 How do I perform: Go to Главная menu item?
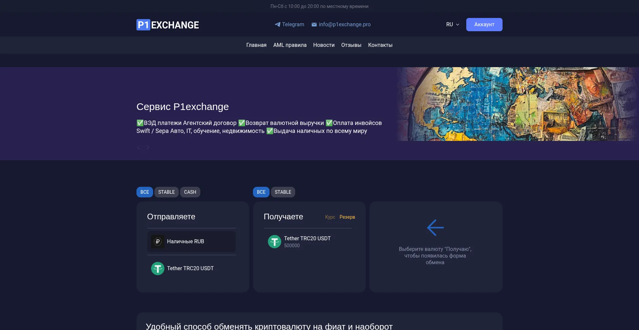[256, 45]
